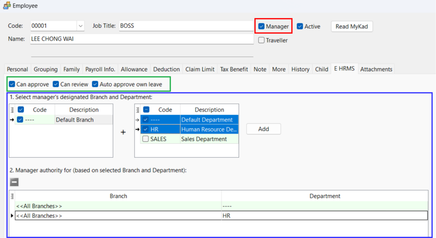This screenshot has width=436, height=238.
Task: Click the Employee icon in the title bar
Action: (x=6, y=5)
